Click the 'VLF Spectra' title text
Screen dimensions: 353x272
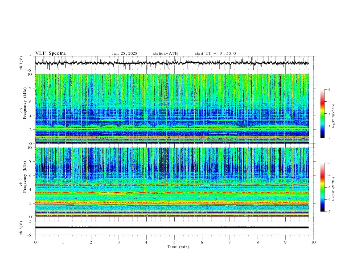(50, 53)
